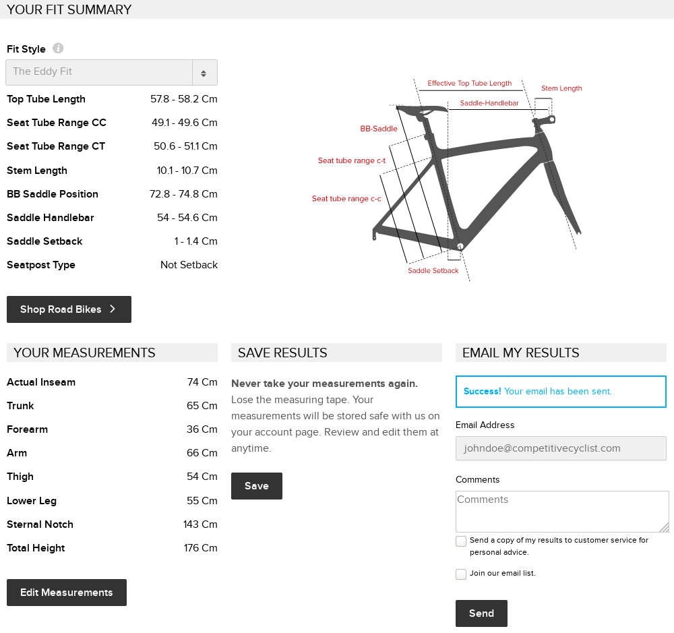Click the Effective Top Tube Length diagram label
The image size is (674, 633).
(470, 84)
